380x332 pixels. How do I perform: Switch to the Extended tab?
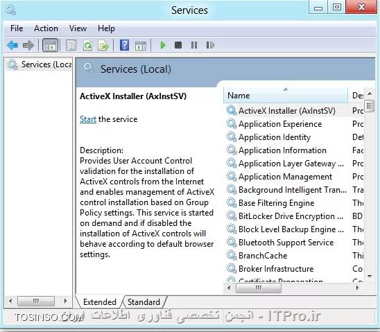(100, 302)
